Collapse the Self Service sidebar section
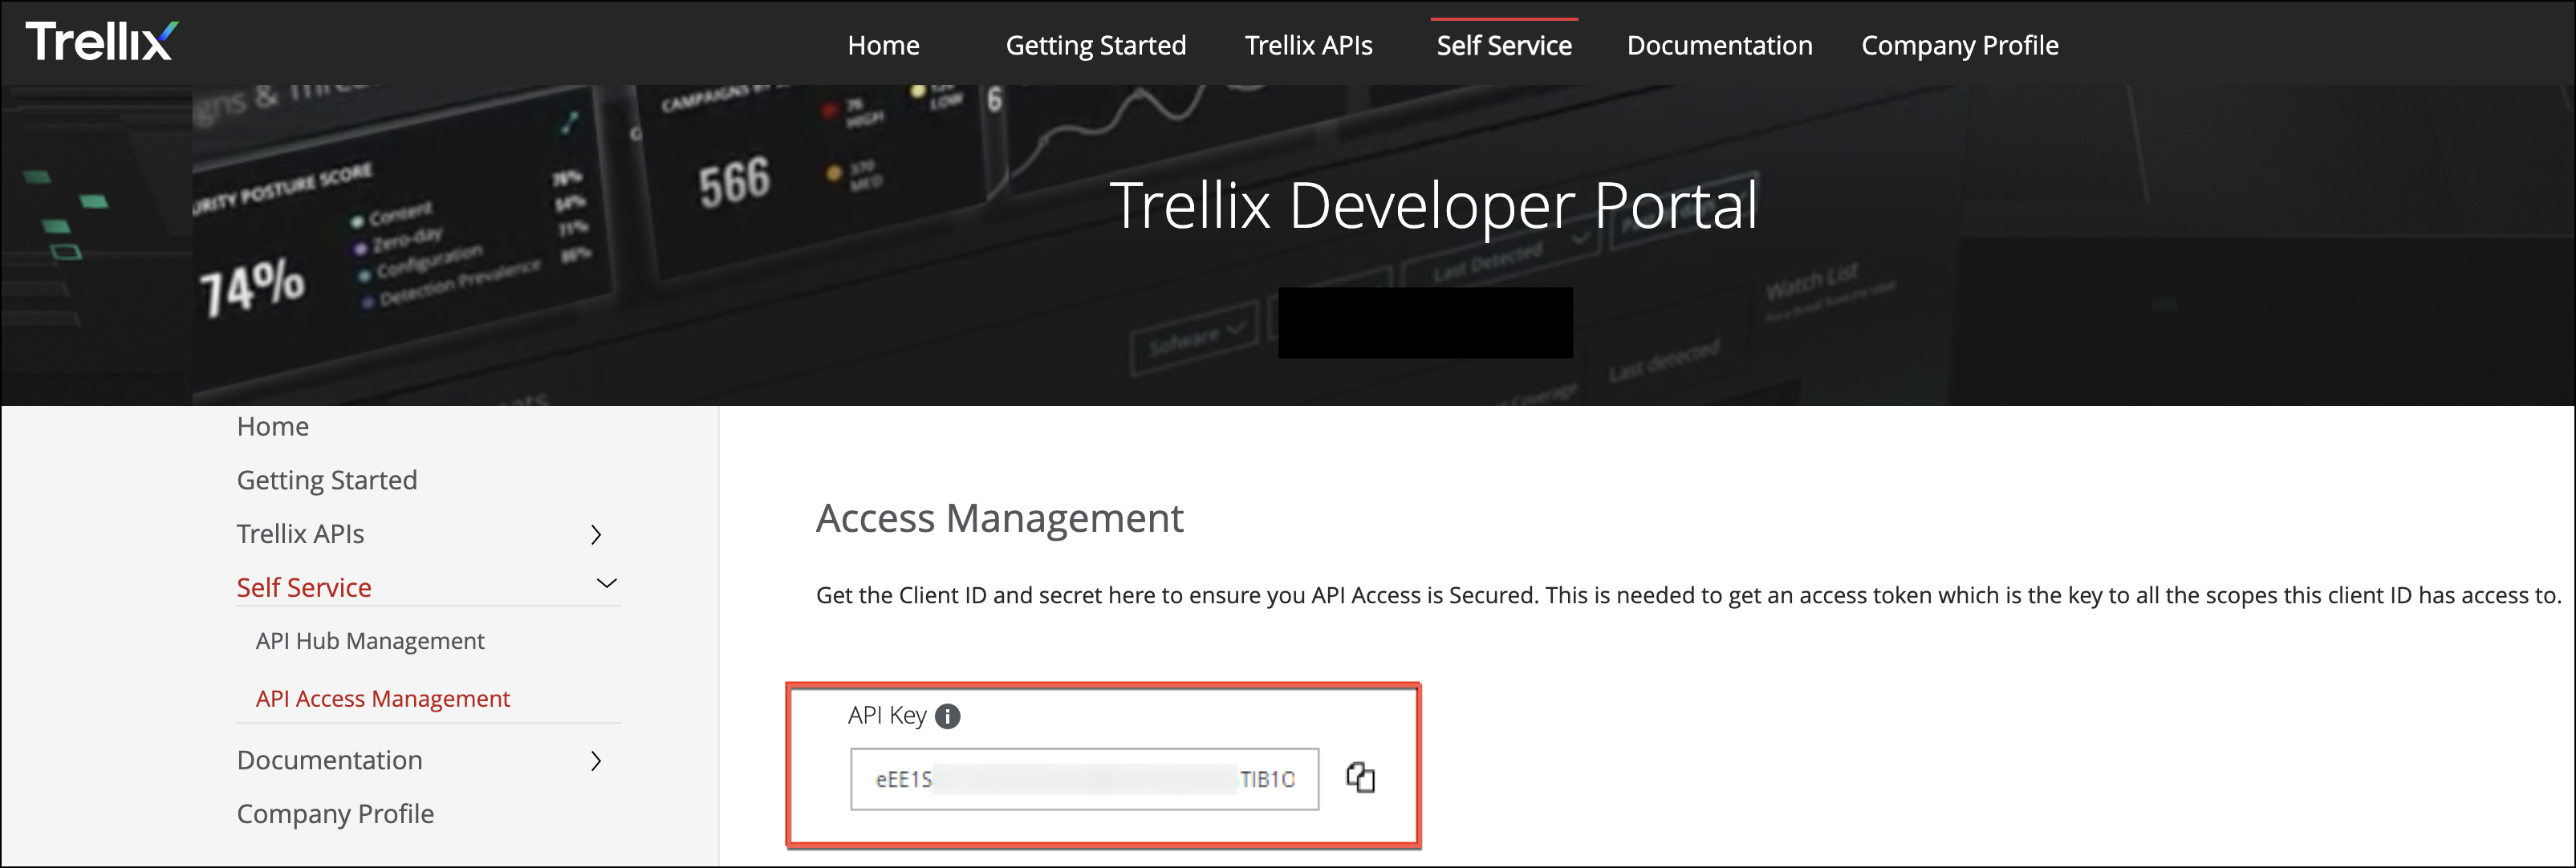This screenshot has width=2576, height=868. pos(606,584)
